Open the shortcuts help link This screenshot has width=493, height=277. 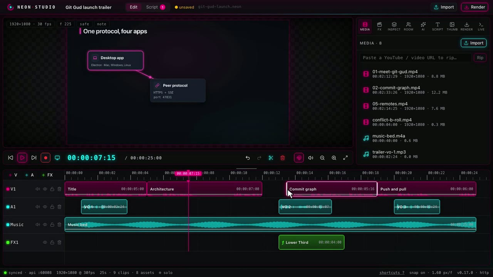click(x=392, y=273)
